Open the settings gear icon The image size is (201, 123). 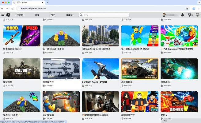197,15
